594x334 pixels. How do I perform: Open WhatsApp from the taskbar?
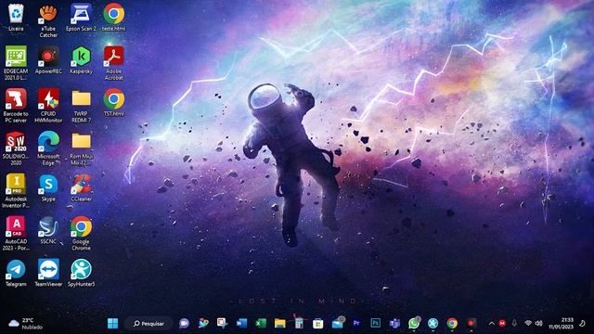(414, 323)
